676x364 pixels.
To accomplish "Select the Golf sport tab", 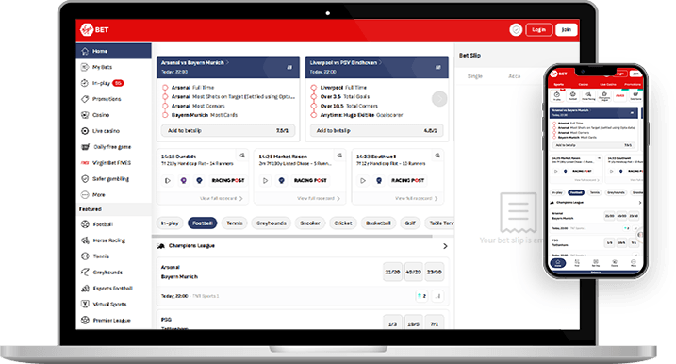I will pyautogui.click(x=410, y=223).
